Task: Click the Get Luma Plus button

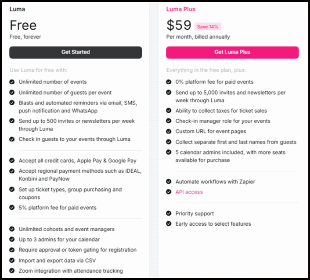Action: point(232,52)
